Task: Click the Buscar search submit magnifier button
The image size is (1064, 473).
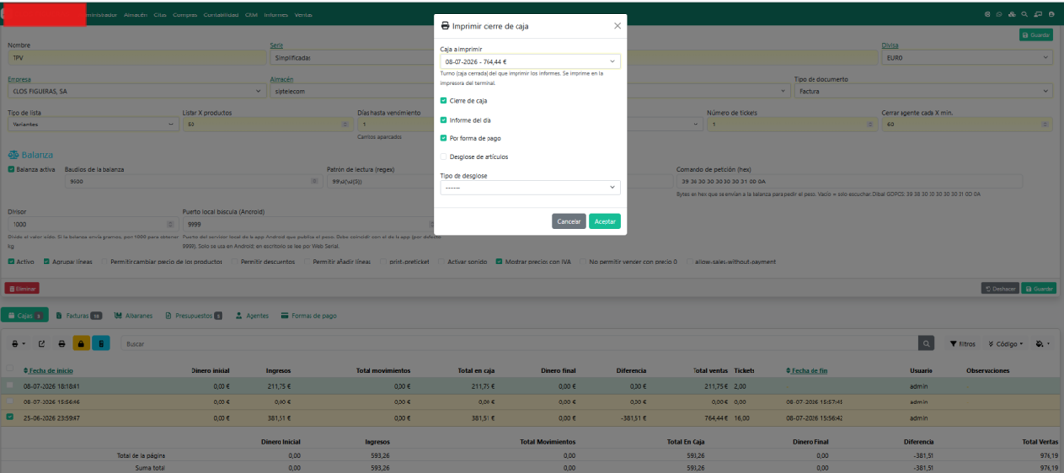Action: point(926,344)
